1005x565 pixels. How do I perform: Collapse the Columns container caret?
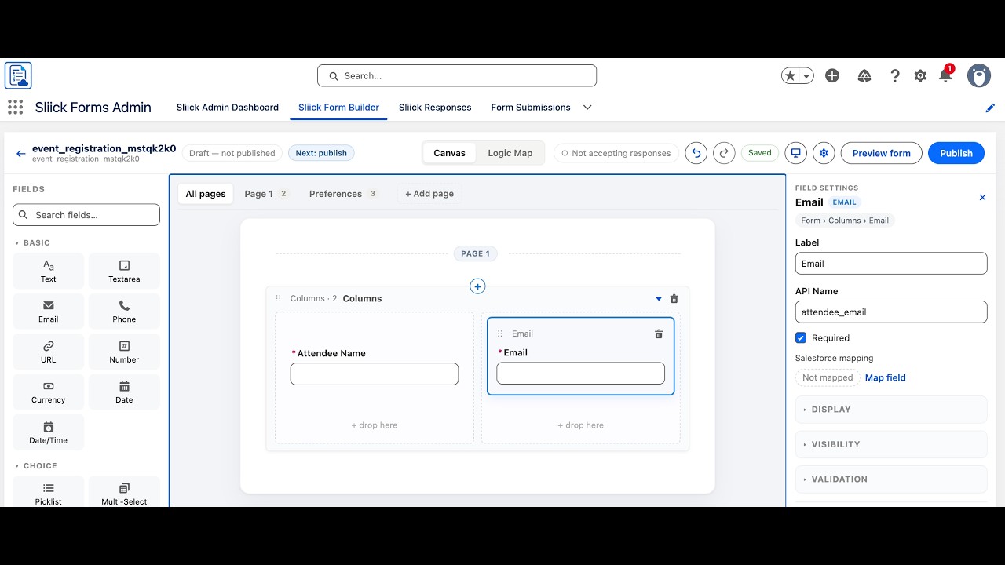click(659, 299)
